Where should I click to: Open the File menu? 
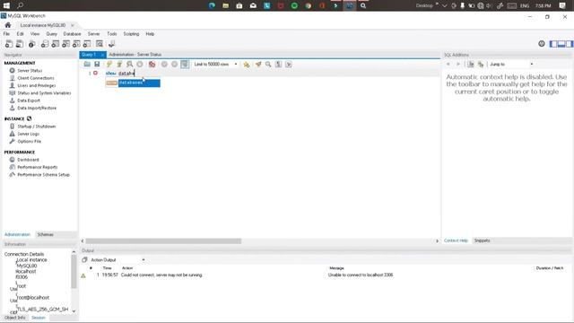(6, 34)
